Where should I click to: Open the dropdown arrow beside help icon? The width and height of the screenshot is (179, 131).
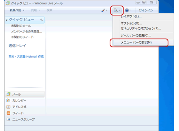coord(130,10)
